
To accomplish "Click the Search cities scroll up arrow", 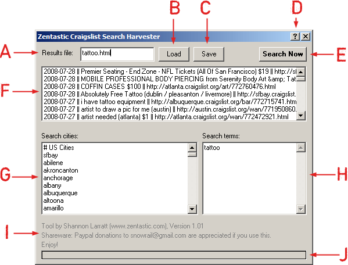I will [x=192, y=148].
